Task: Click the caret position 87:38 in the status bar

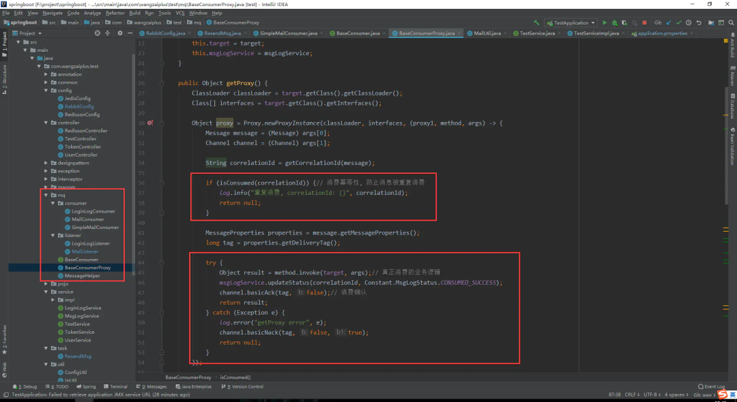Action: coord(614,395)
